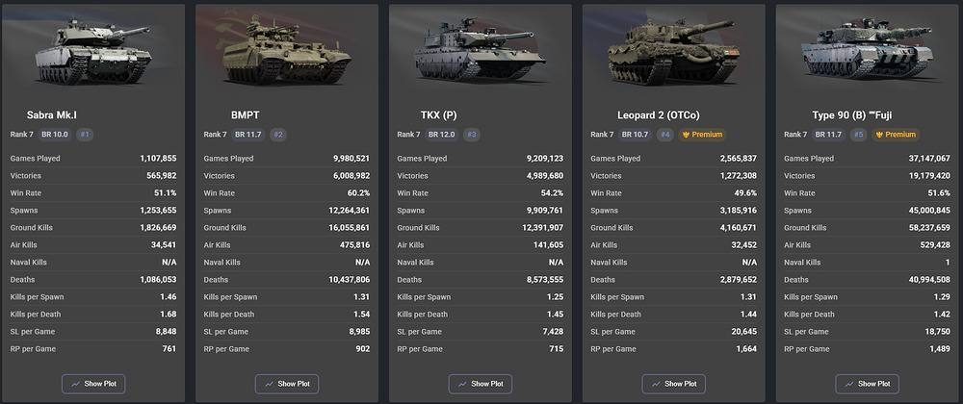Open the Leopard 2 (OTCo) tank picture
This screenshot has width=963, height=404.
point(674,52)
